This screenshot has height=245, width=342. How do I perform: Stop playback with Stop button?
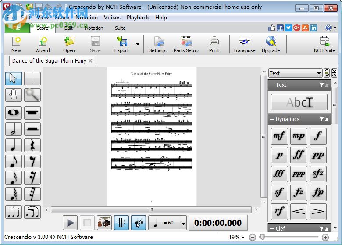(87, 223)
